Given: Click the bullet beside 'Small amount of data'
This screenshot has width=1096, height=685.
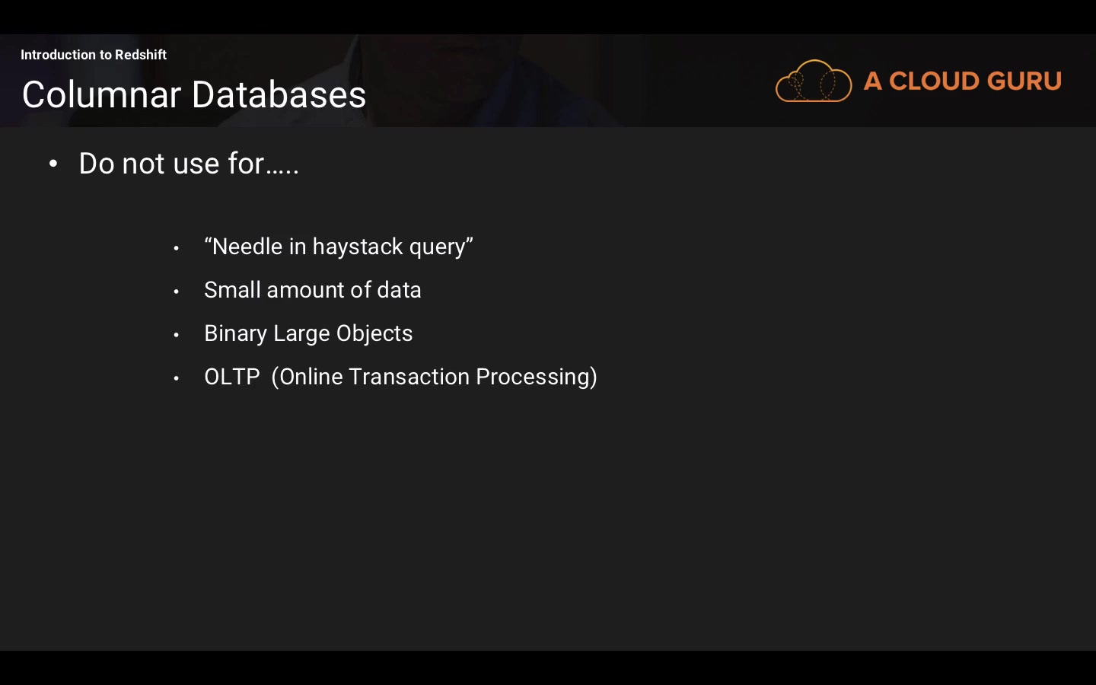Looking at the screenshot, I should point(176,292).
